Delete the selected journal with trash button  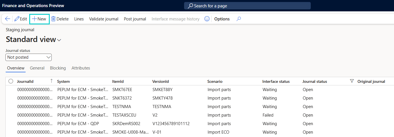(x=60, y=19)
